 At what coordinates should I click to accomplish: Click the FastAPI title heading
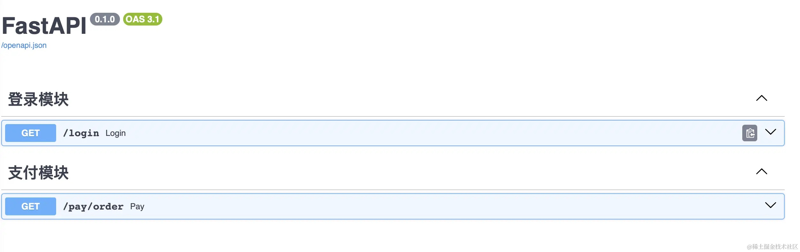pos(44,26)
